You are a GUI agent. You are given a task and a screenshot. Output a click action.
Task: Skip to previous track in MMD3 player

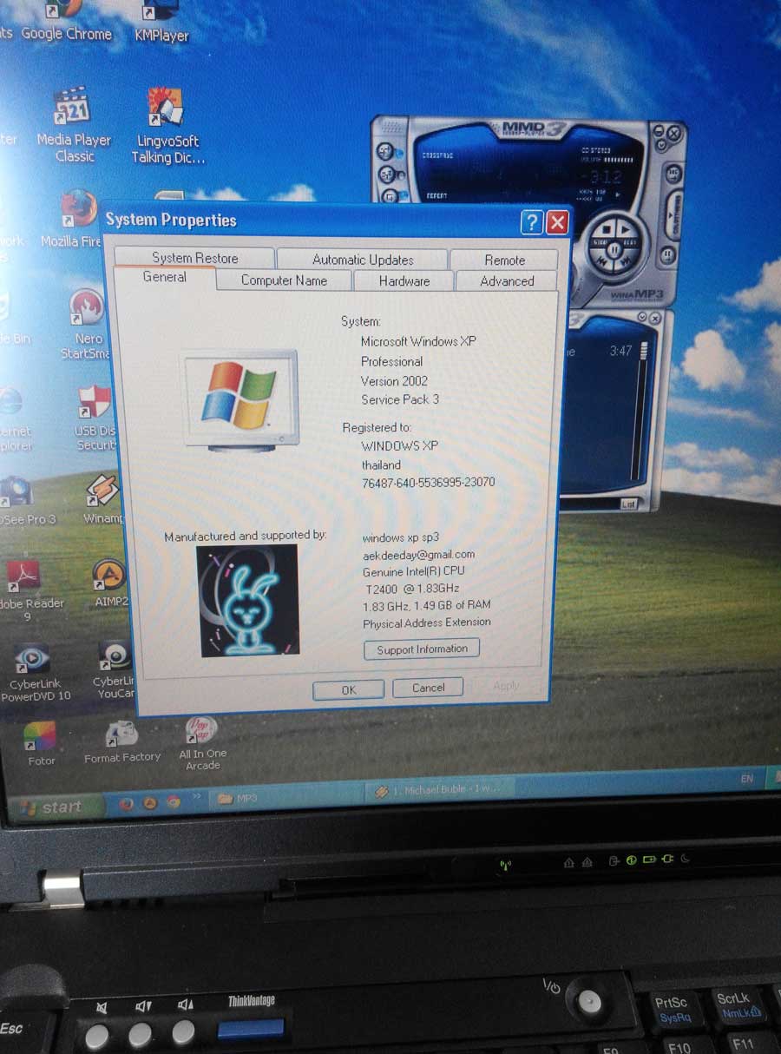pos(602,261)
